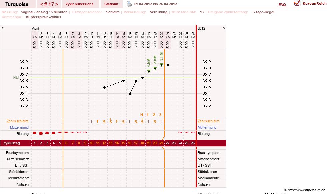
Task: Click the date range 01.04.2012 bis 26.04.2012
Action: coord(156,4)
